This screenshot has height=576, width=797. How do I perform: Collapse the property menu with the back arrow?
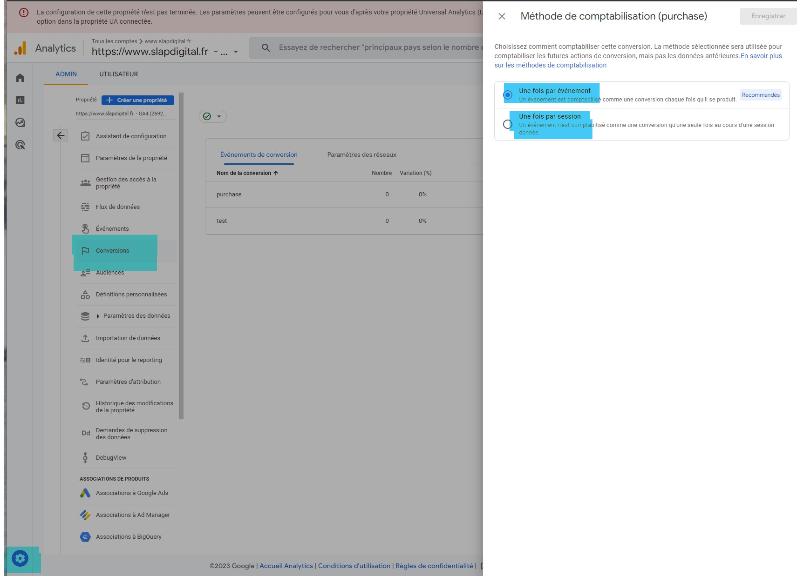click(x=60, y=135)
